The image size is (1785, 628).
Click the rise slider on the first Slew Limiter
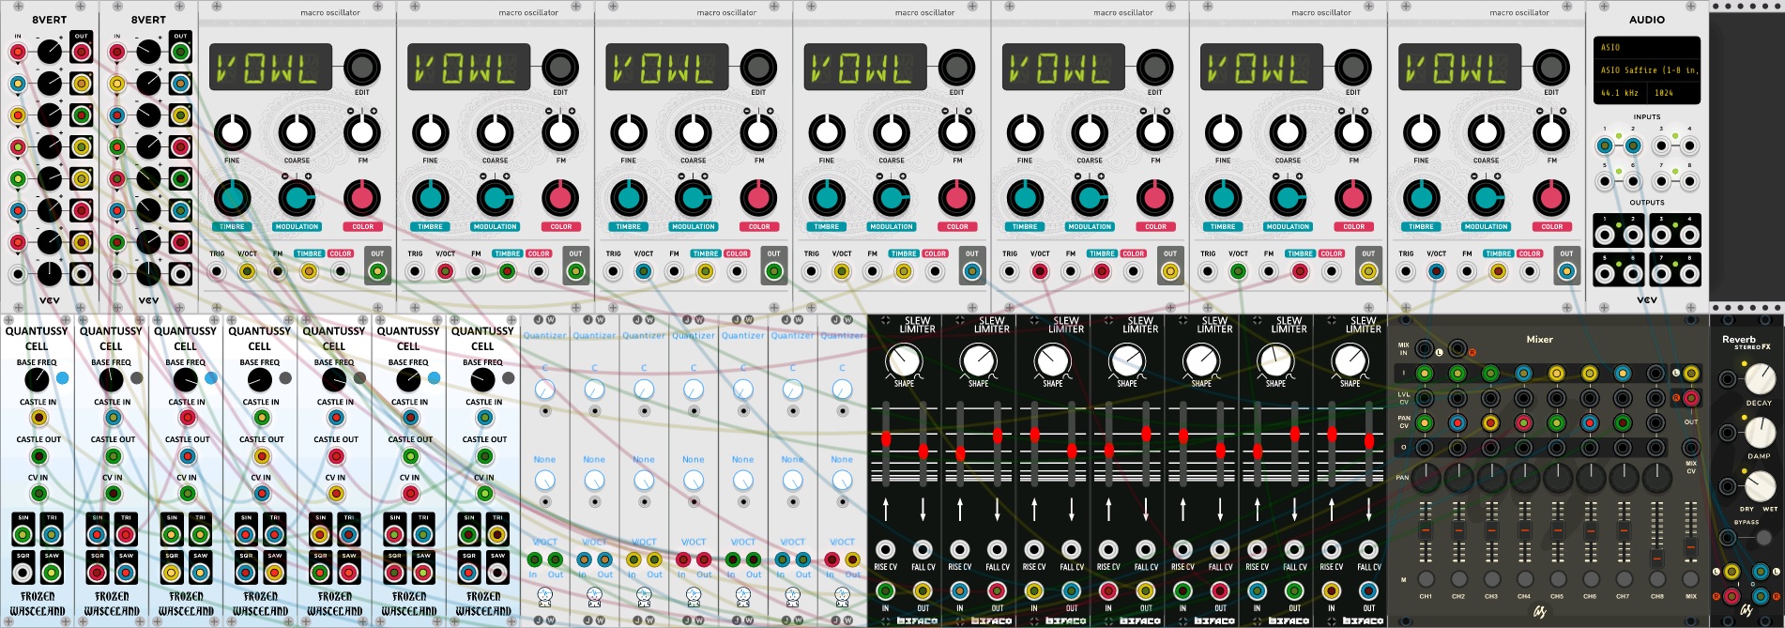(x=885, y=438)
